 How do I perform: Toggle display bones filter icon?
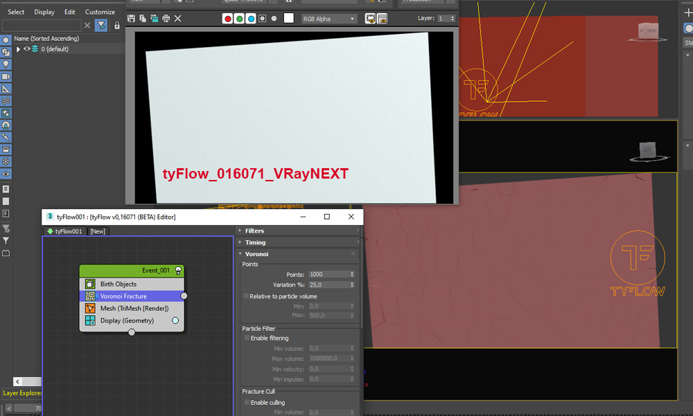tap(6, 137)
